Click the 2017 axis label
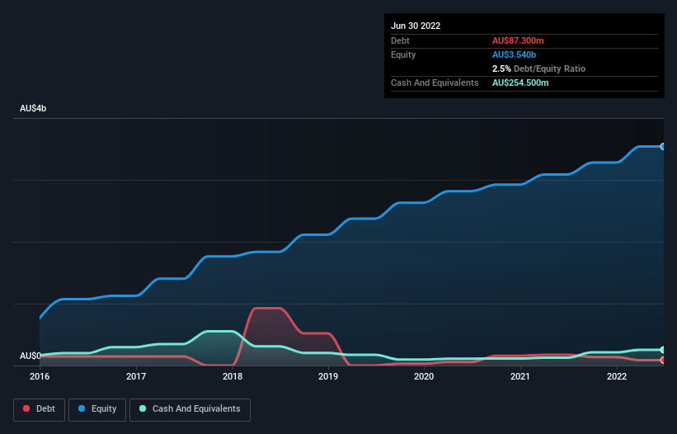Viewport: 677px width, 434px height. point(136,376)
